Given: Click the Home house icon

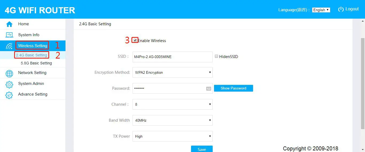Looking at the screenshot, I should 9,24.
